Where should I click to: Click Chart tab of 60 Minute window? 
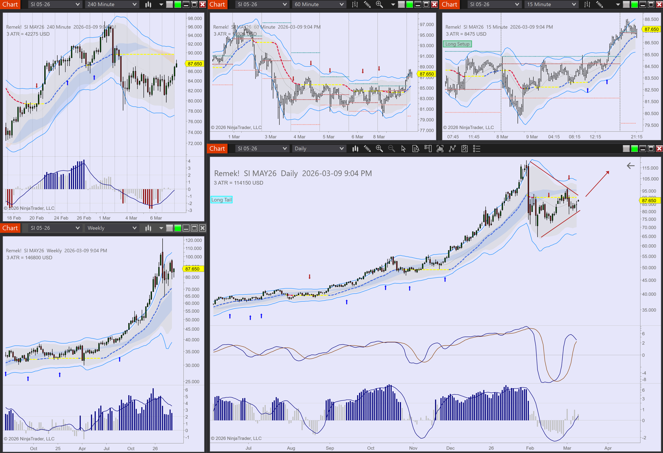click(217, 4)
